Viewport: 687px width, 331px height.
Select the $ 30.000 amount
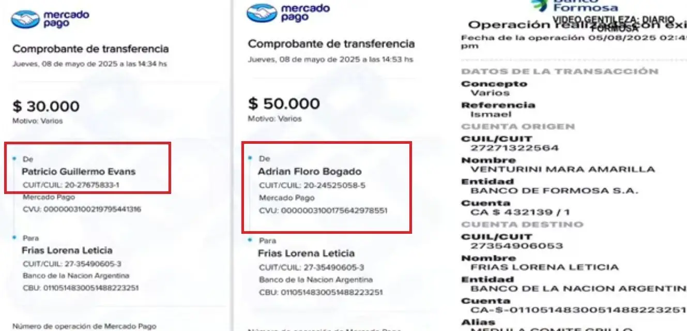pyautogui.click(x=46, y=107)
